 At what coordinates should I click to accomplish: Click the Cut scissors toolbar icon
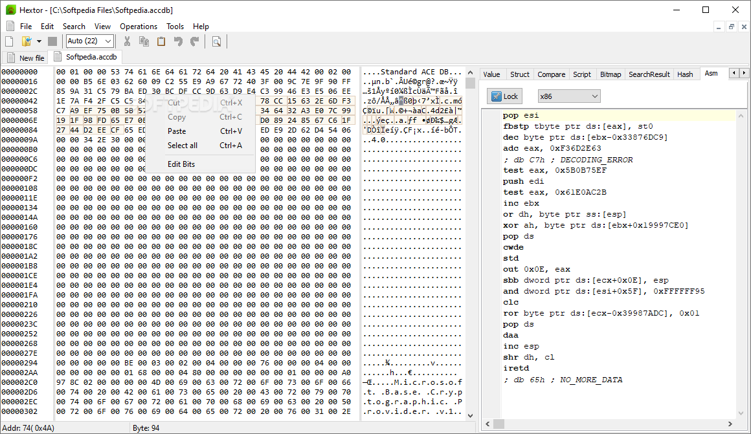pos(127,41)
